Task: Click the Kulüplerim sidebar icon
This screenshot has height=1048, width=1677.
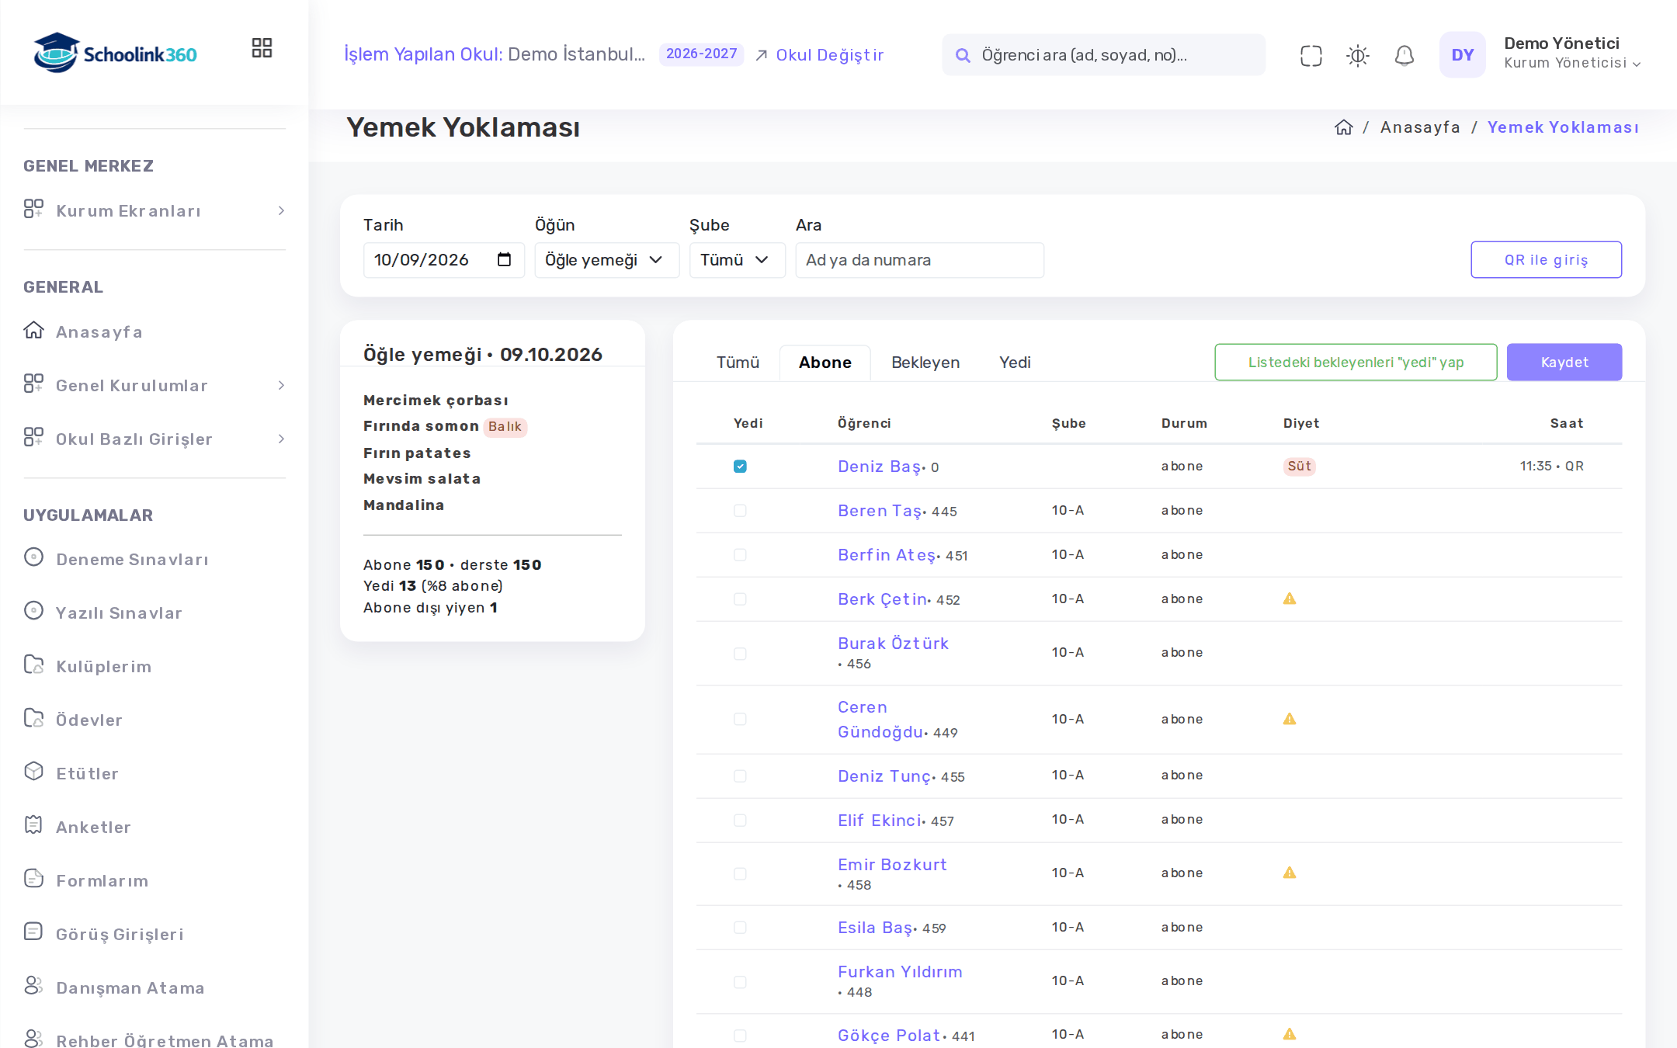Action: (33, 665)
